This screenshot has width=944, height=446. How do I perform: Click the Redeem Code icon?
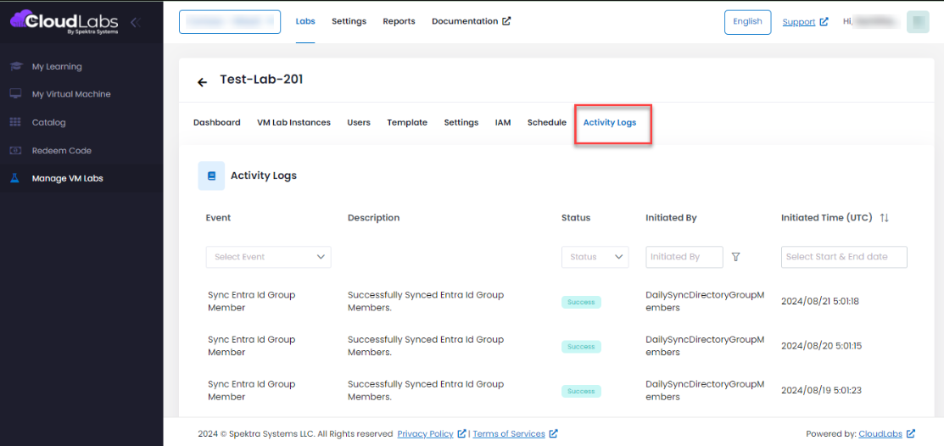[x=16, y=150]
